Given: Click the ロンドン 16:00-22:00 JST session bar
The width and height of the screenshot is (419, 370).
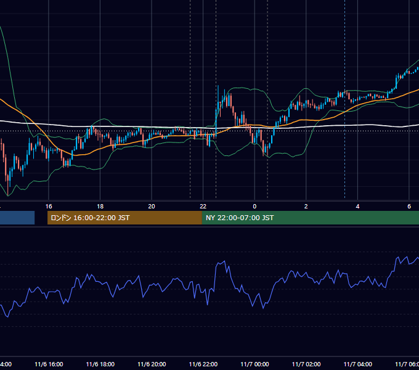Looking at the screenshot, I should coord(124,218).
